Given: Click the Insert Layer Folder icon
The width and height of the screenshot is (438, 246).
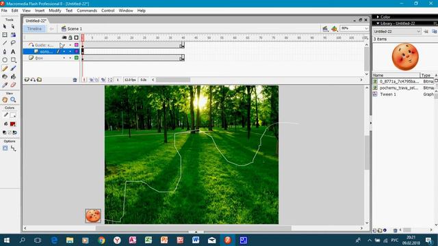Looking at the screenshot, I should (x=40, y=80).
